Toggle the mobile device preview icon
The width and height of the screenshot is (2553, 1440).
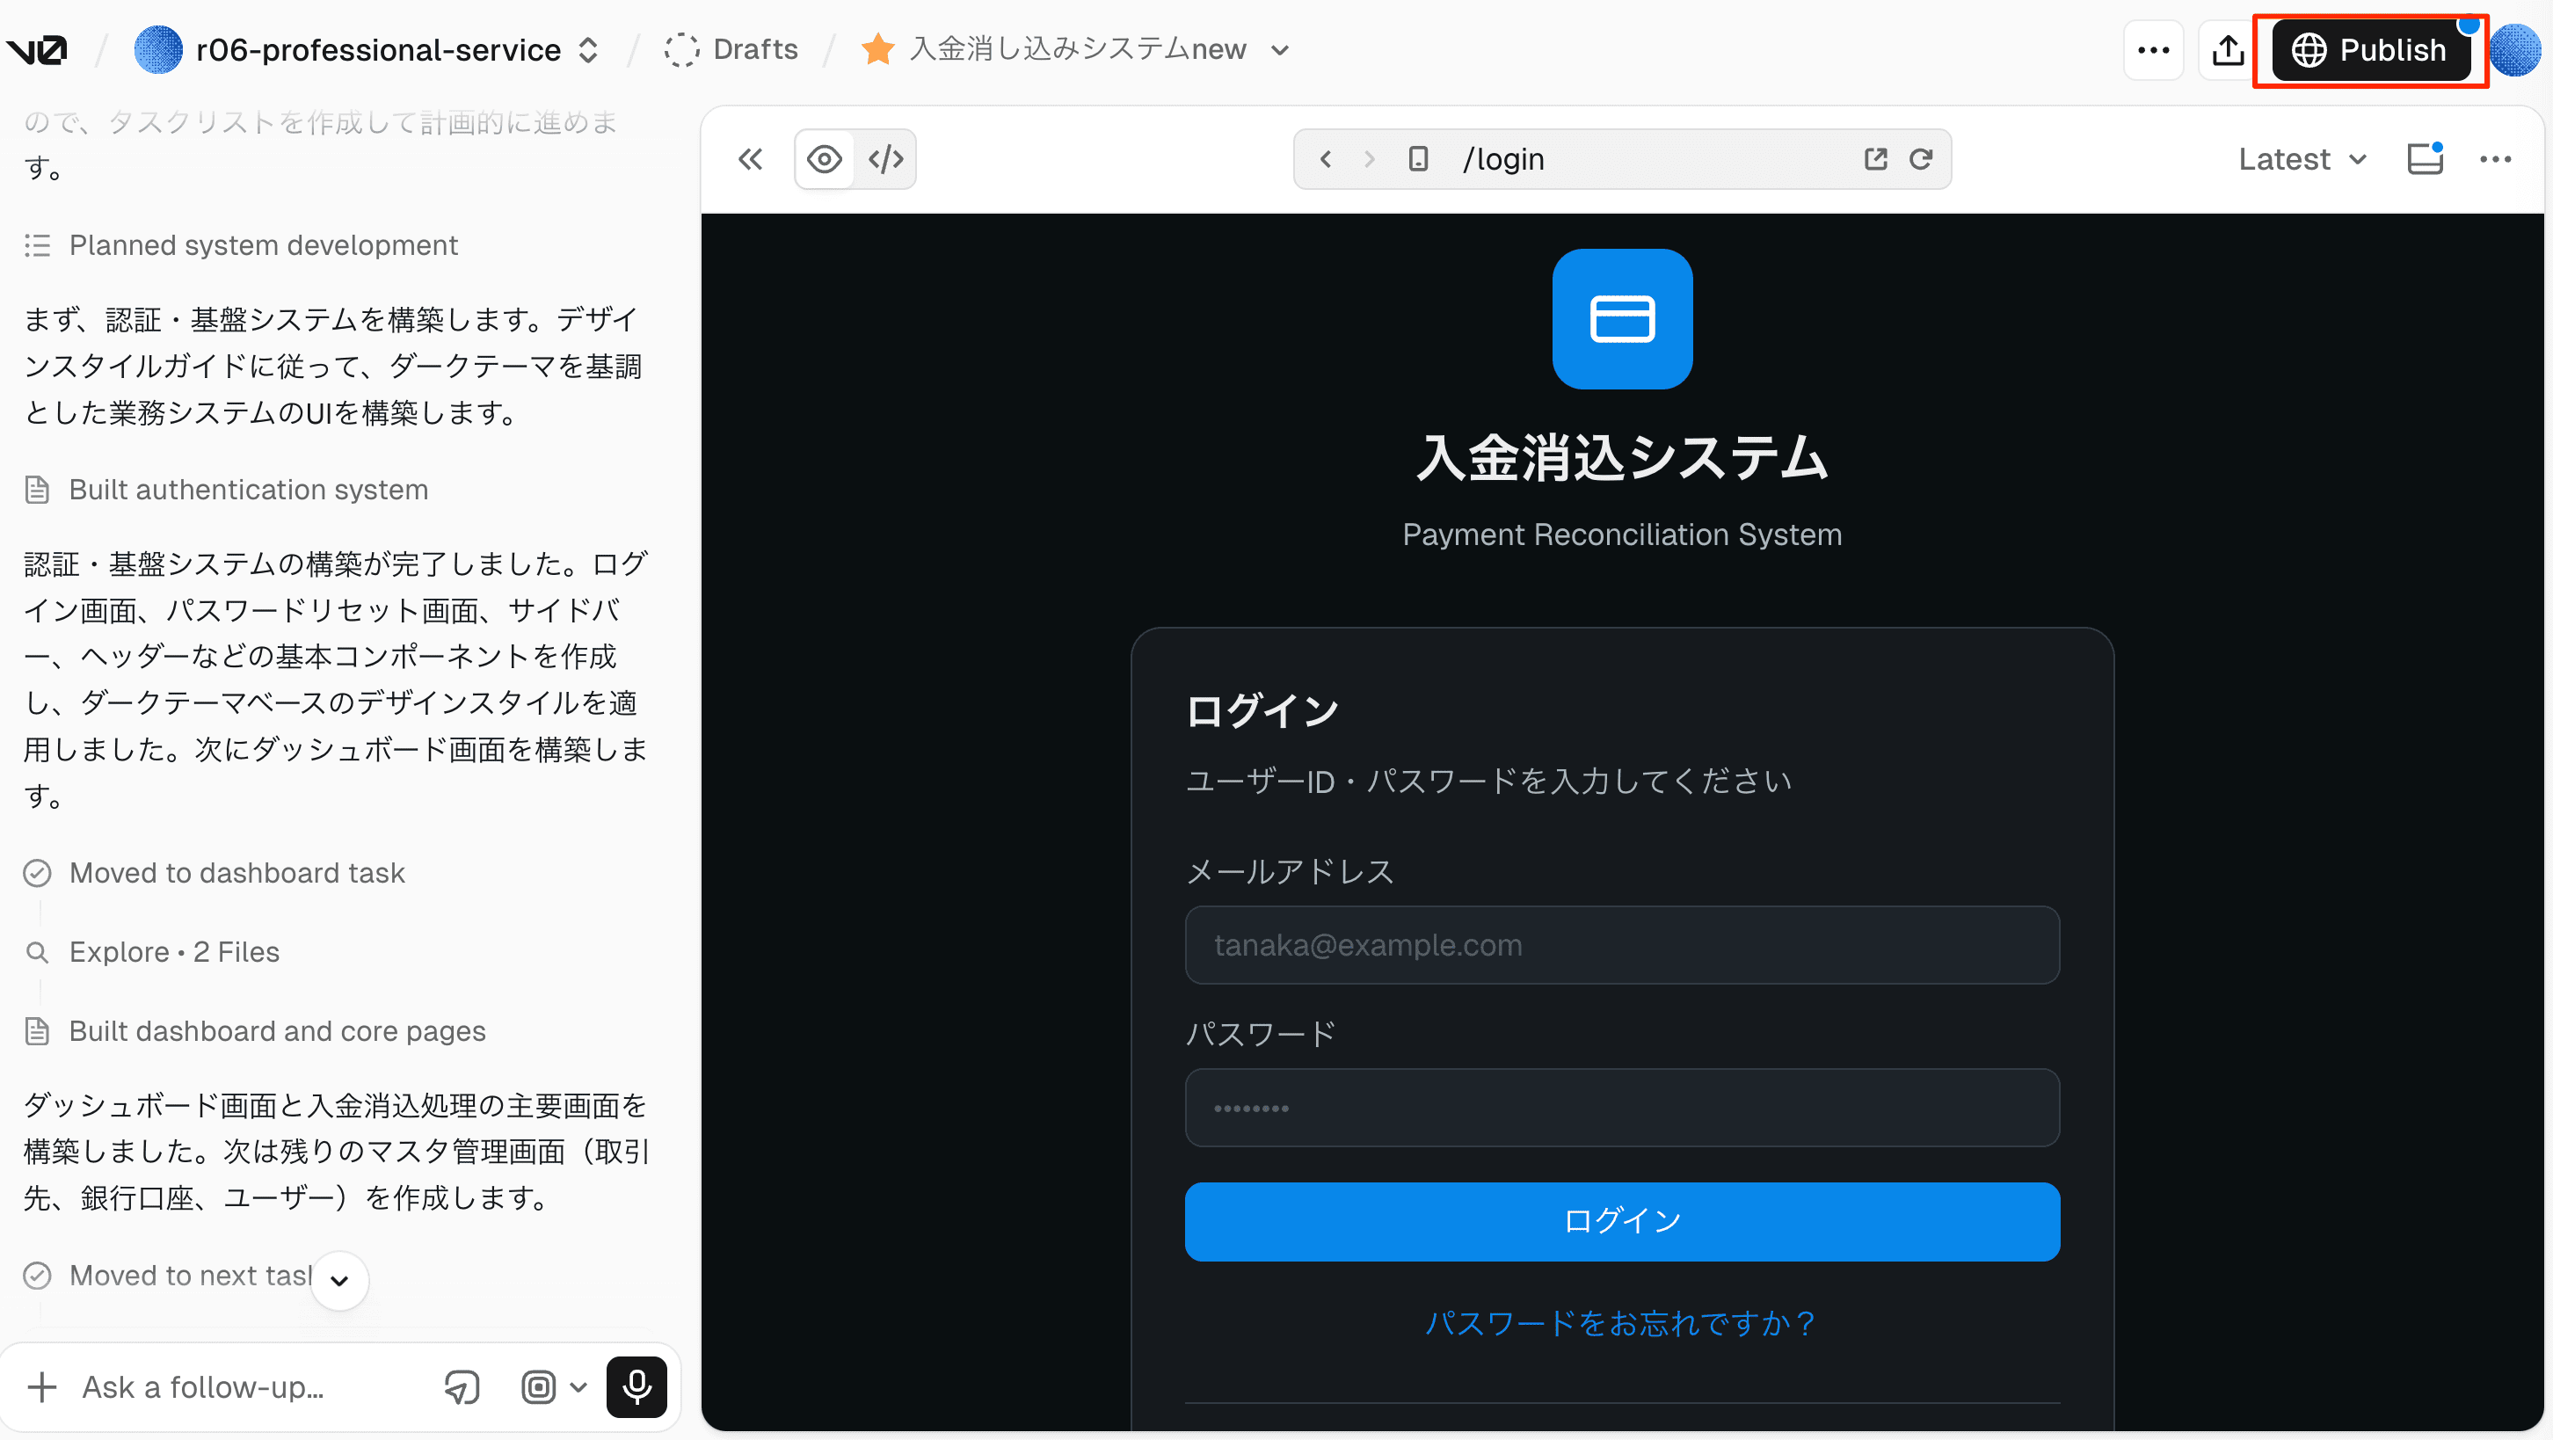point(1418,158)
